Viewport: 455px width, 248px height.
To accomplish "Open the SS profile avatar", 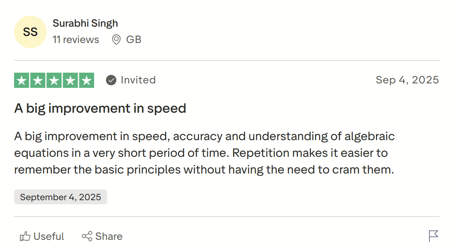I will 30,32.
